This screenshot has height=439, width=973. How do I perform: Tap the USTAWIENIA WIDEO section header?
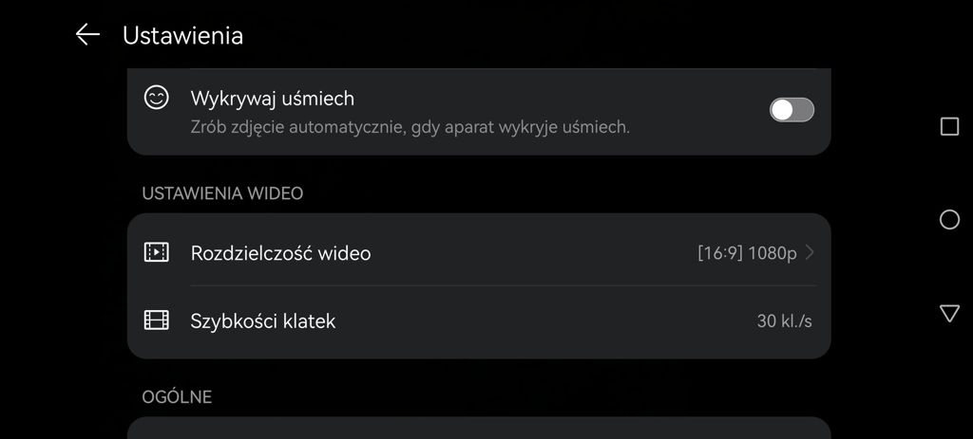click(222, 193)
